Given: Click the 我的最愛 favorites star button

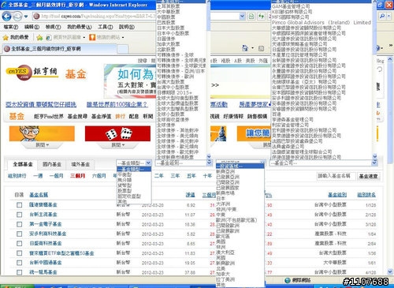Looking at the screenshot, I should pyautogui.click(x=16, y=37).
